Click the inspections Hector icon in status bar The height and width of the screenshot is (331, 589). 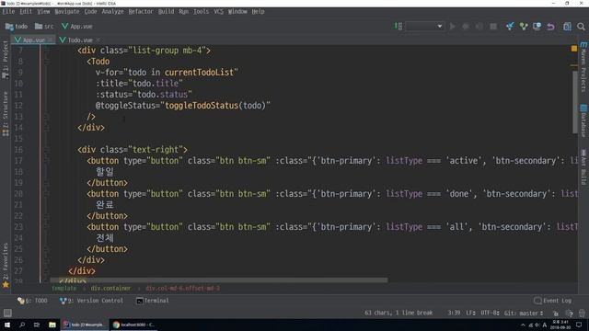pos(569,313)
